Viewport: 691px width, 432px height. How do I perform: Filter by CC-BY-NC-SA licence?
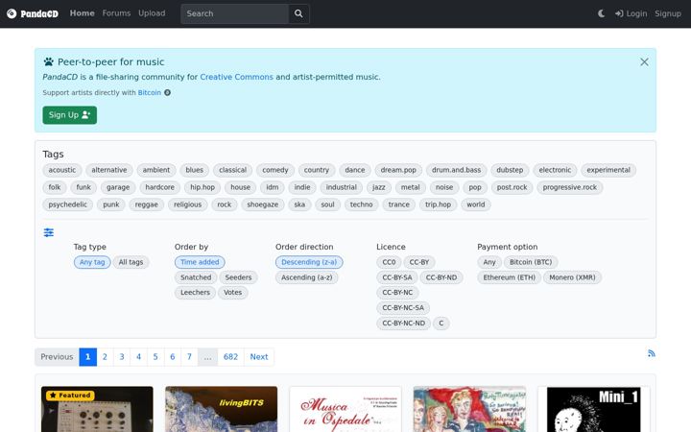click(x=403, y=308)
